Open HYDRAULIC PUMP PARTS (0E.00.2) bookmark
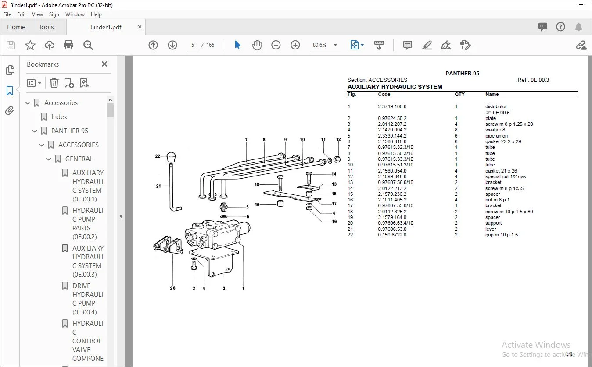Viewport: 592px width, 367px height. (88, 224)
